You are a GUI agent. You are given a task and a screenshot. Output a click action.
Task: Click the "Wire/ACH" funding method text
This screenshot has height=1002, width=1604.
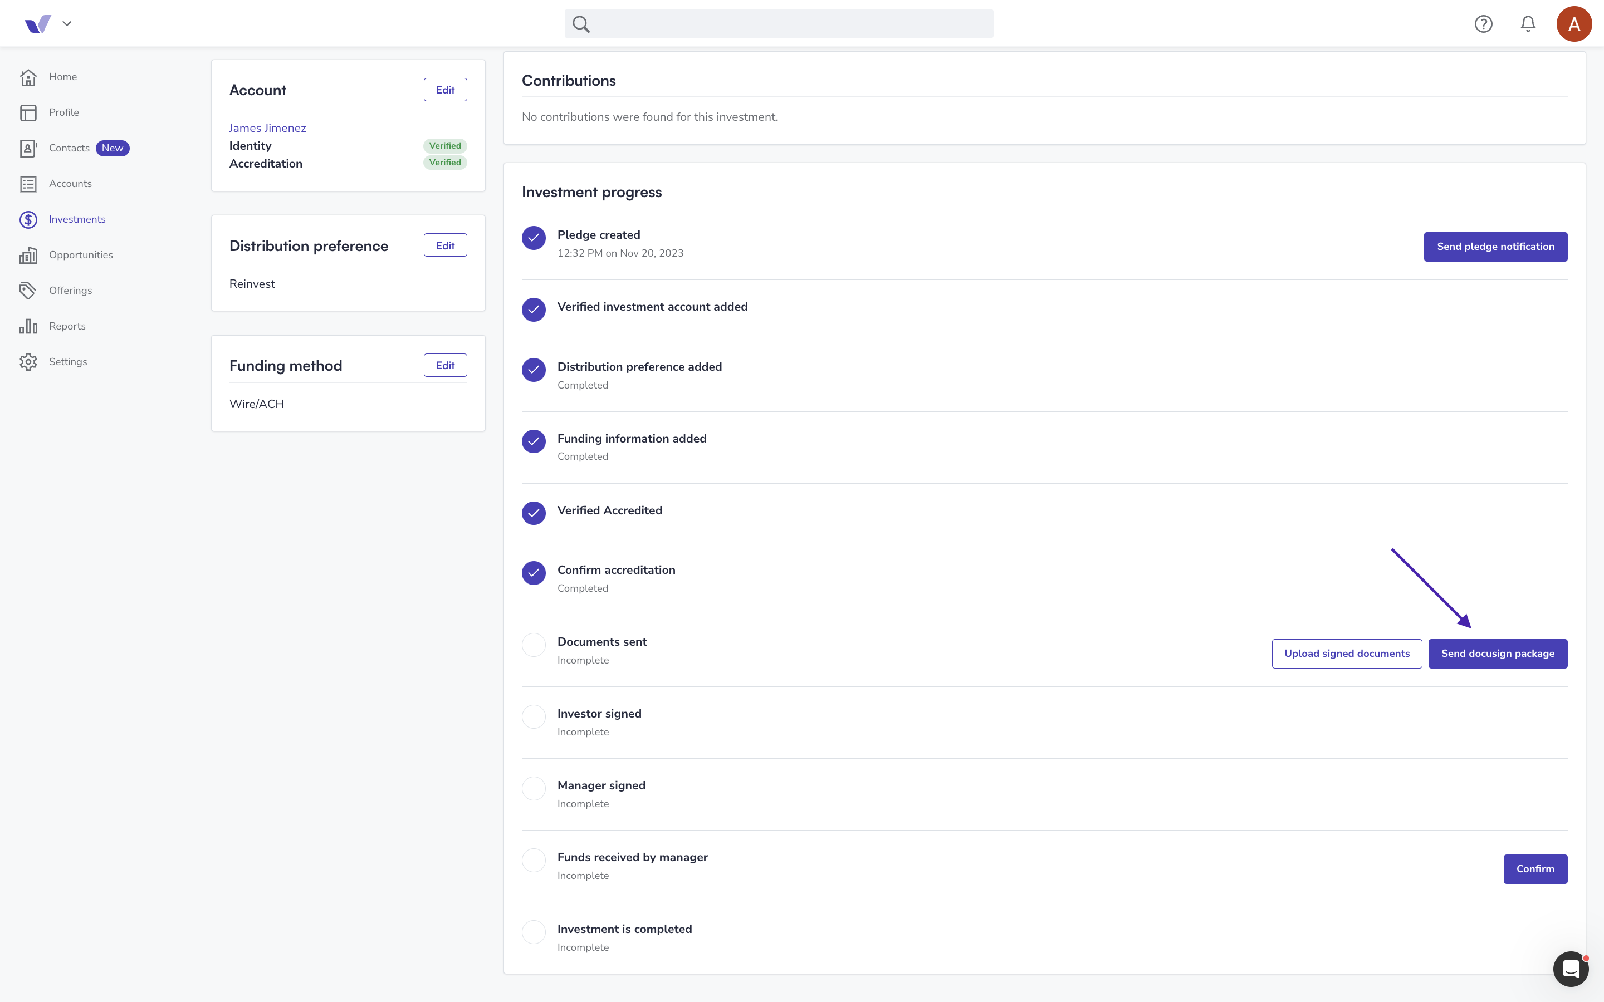257,404
